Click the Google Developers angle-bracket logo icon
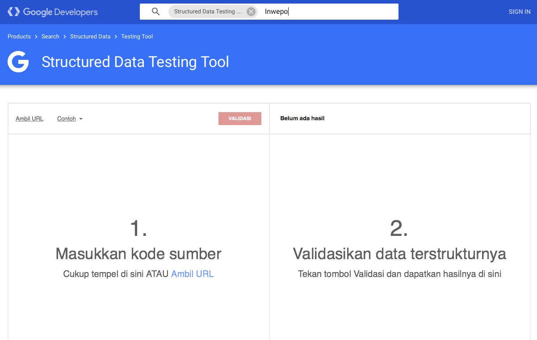Image resolution: width=537 pixels, height=340 pixels. [x=13, y=12]
